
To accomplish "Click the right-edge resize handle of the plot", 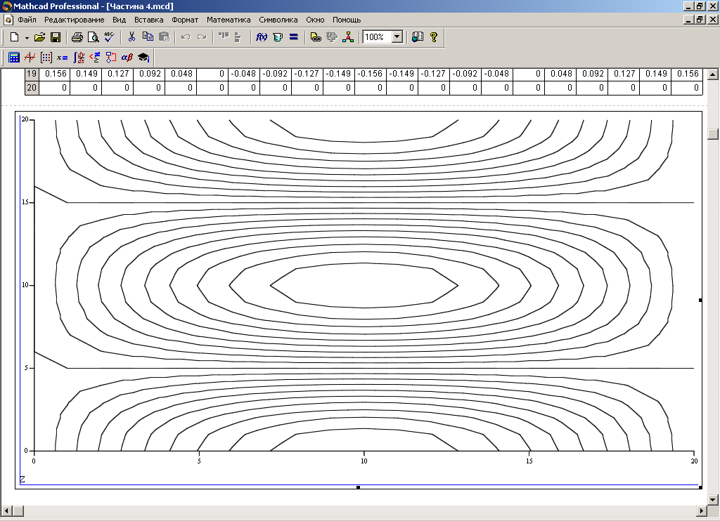I will pyautogui.click(x=700, y=300).
